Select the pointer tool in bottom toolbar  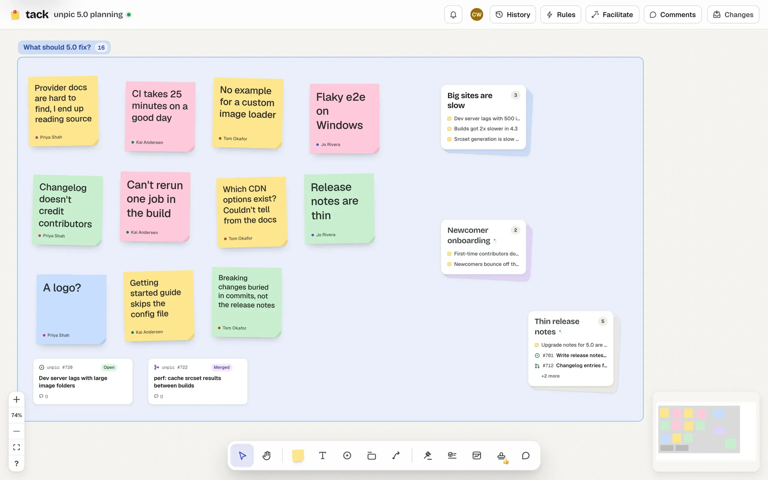tap(242, 455)
